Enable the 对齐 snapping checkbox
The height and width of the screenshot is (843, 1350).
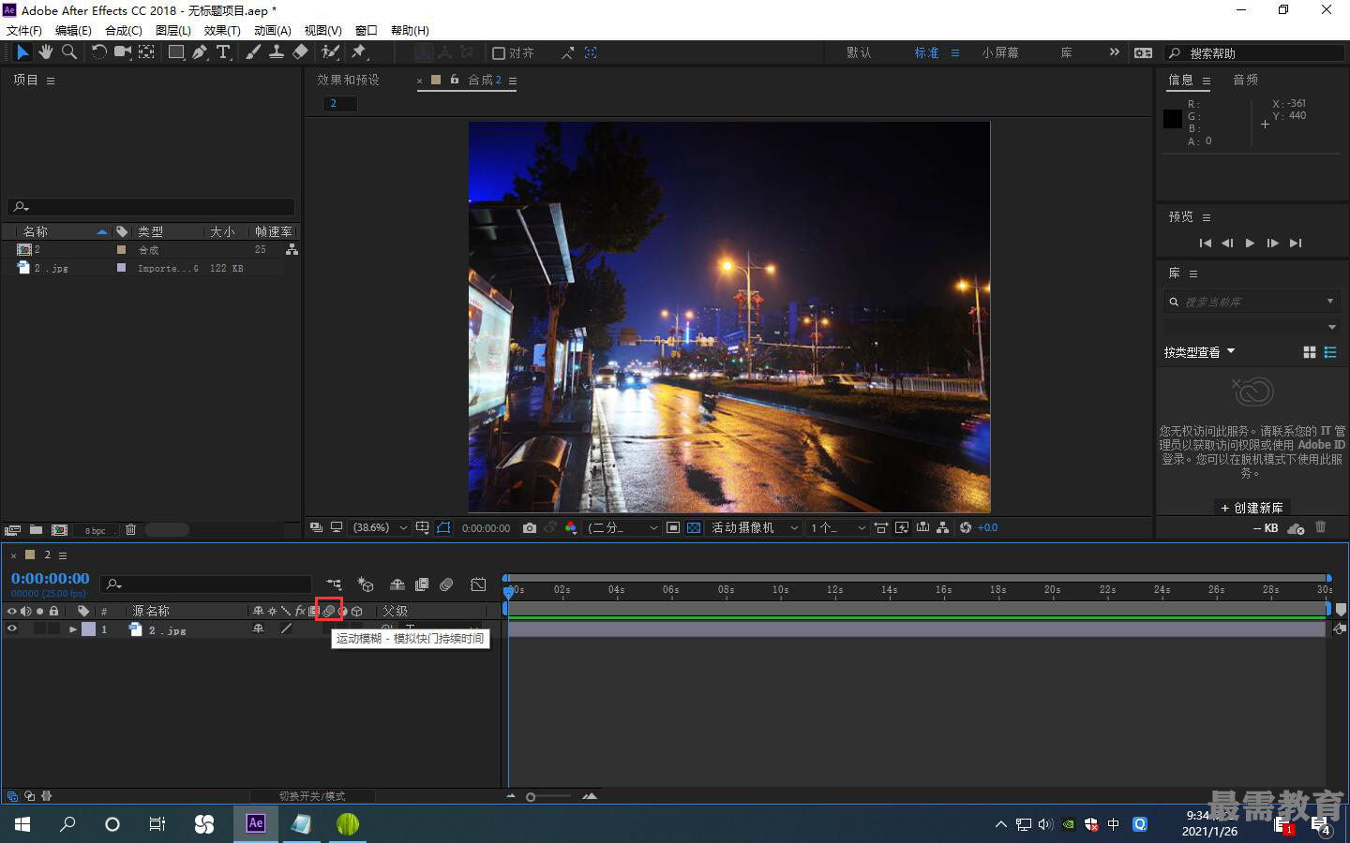(499, 53)
